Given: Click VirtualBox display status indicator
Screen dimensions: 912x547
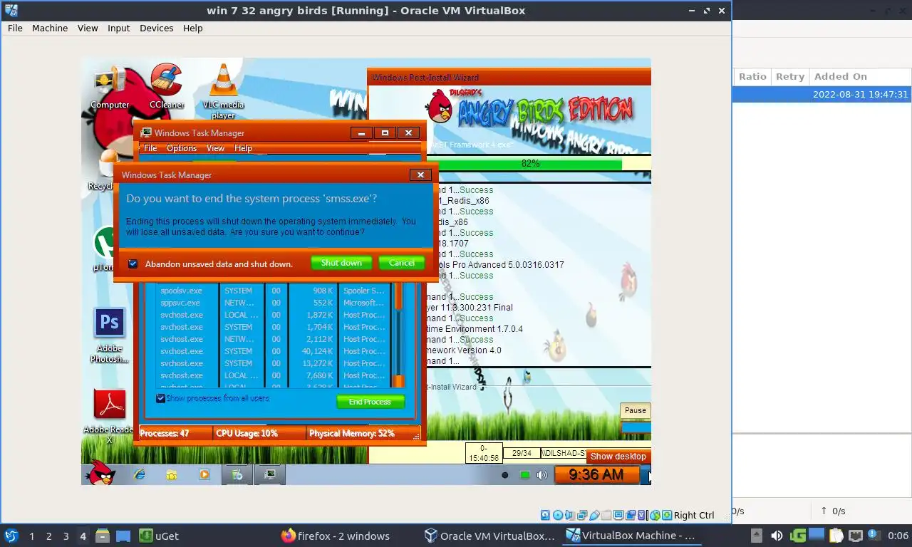Looking at the screenshot, I should [x=618, y=515].
